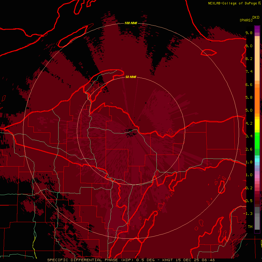
Task: Select the 9.0 value on the color scale
Action: click(x=249, y=46)
